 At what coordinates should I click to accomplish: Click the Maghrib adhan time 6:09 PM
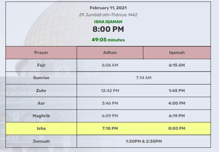[110, 116]
